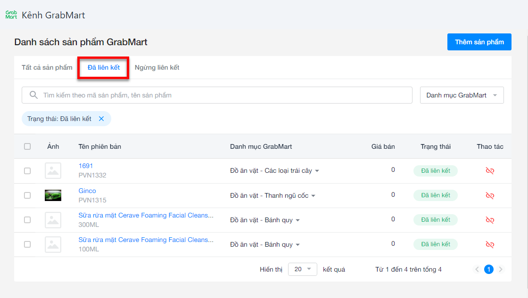Go to the previous page with the left arrow
Screen dimensions: 528x298
477,269
